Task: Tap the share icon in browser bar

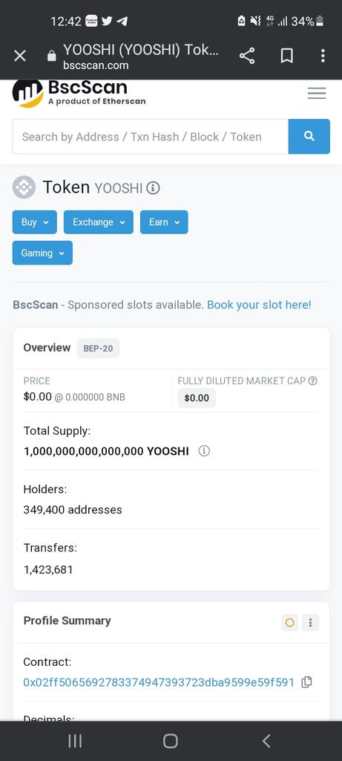Action: [x=247, y=56]
